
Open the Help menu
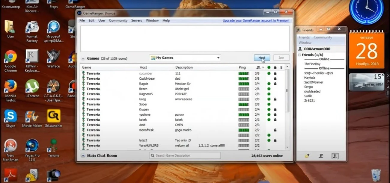point(166,20)
